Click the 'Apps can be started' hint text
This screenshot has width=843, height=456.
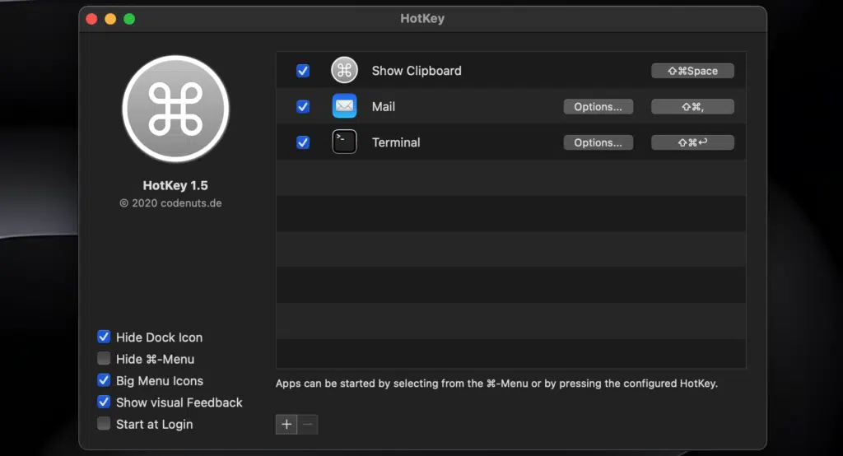point(496,384)
